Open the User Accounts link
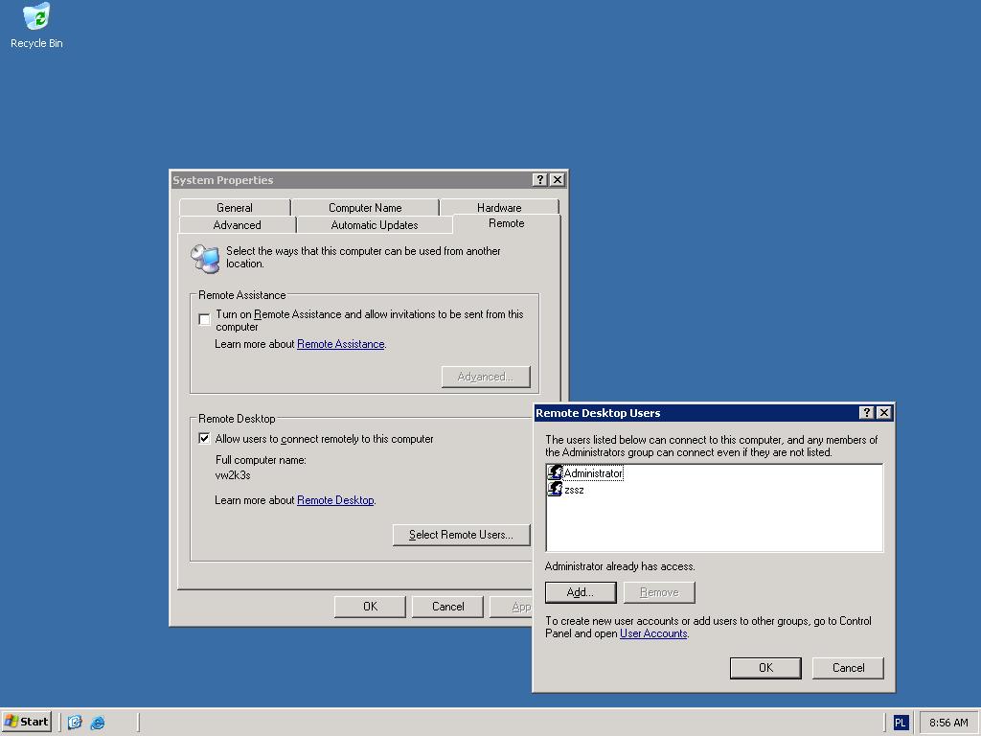This screenshot has width=981, height=736. click(653, 633)
